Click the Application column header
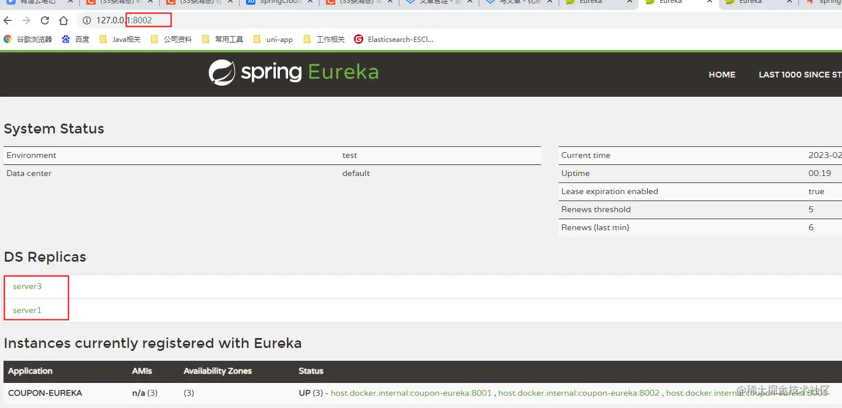 click(30, 371)
